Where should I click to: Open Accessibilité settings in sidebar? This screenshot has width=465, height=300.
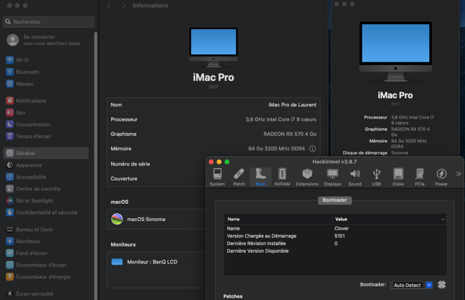[46, 177]
